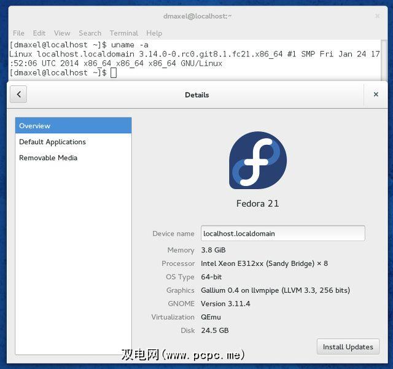Click the 'Device name' label
The width and height of the screenshot is (393, 369).
coord(173,234)
